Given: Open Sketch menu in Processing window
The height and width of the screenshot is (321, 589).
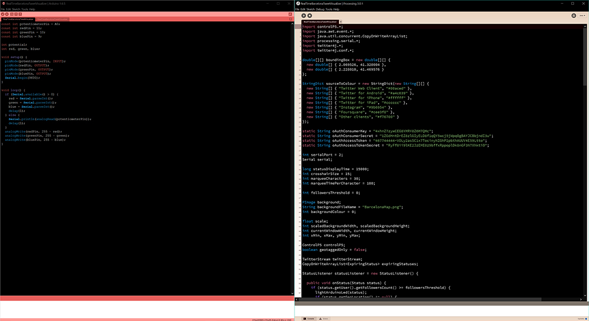Looking at the screenshot, I should [311, 10].
